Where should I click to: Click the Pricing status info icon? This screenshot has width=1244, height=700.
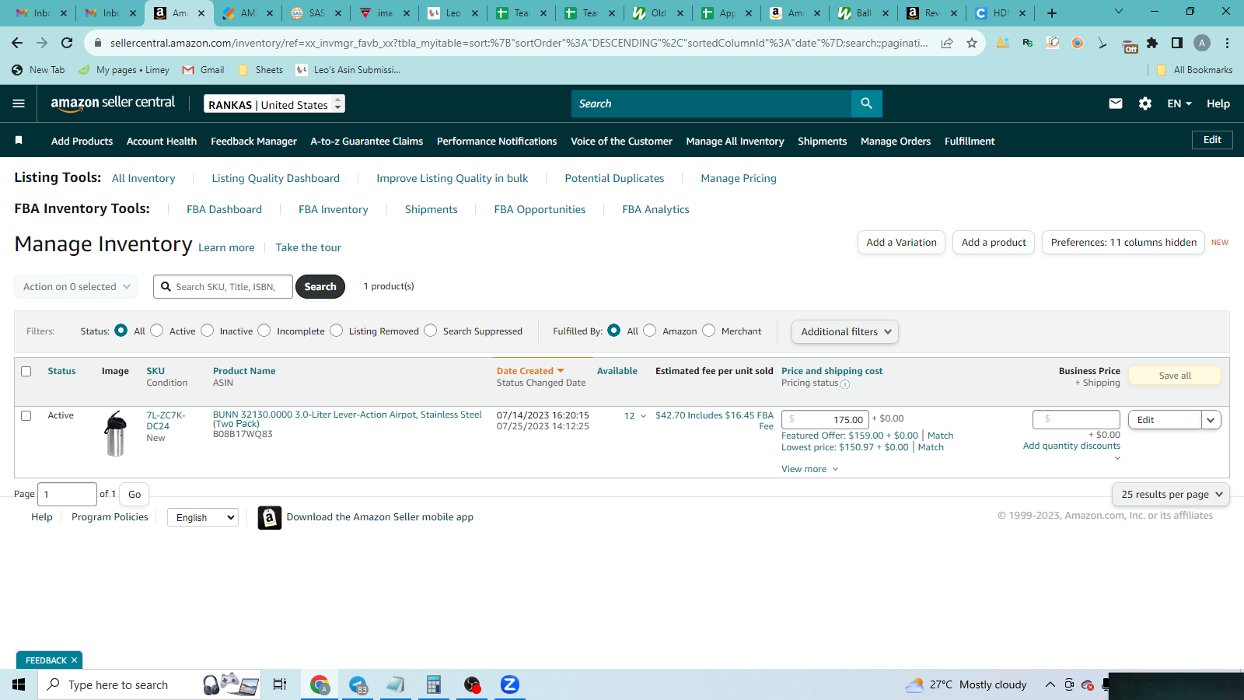click(x=845, y=383)
